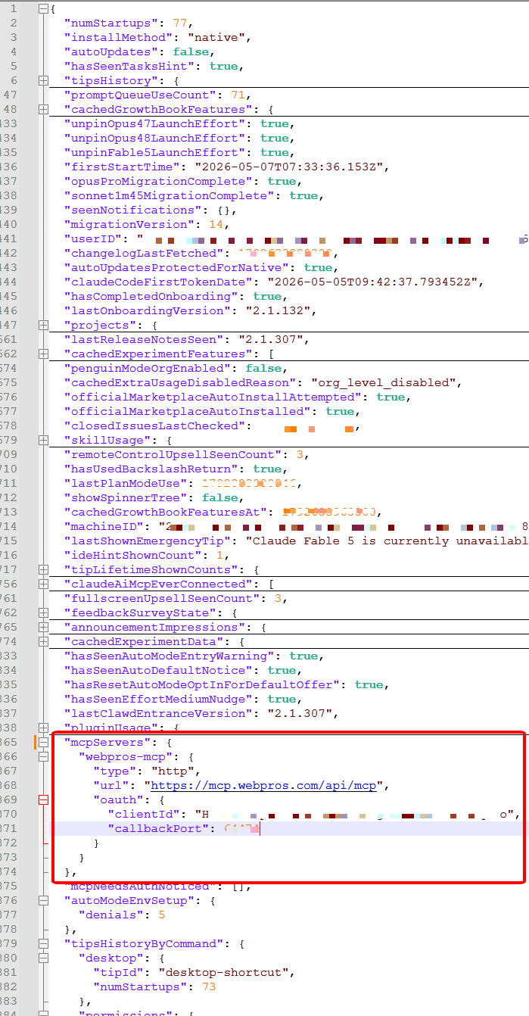Image resolution: width=529 pixels, height=1016 pixels.
Task: Click the lastReleaseNotesSeen value "2.1.307"
Action: (x=269, y=339)
